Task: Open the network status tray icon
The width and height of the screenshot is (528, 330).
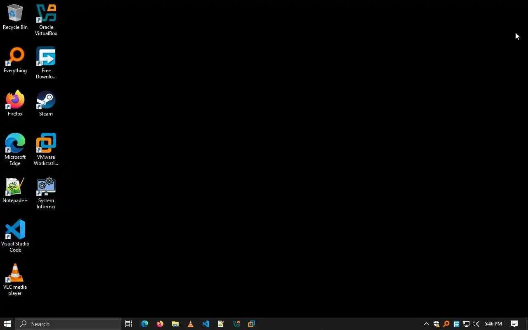Action: tap(466, 324)
